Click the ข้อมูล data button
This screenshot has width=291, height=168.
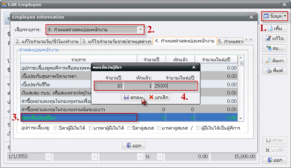272,16
